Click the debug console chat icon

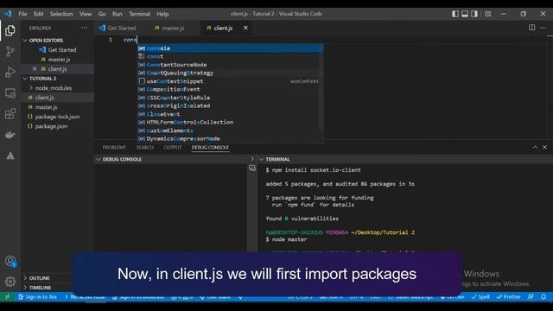pyautogui.click(x=252, y=168)
